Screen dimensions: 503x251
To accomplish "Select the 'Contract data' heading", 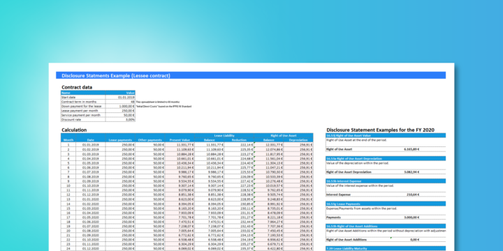I will 77,87.
